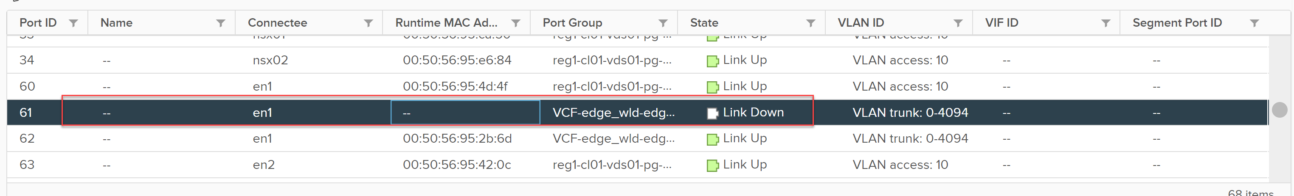Open filter for Runtime MAC Address column
This screenshot has width=1294, height=196.
pyautogui.click(x=515, y=23)
